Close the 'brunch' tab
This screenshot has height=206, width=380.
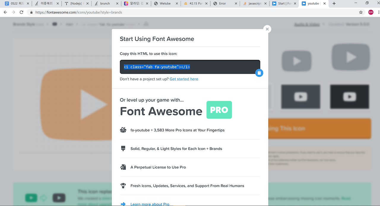pos(117,4)
